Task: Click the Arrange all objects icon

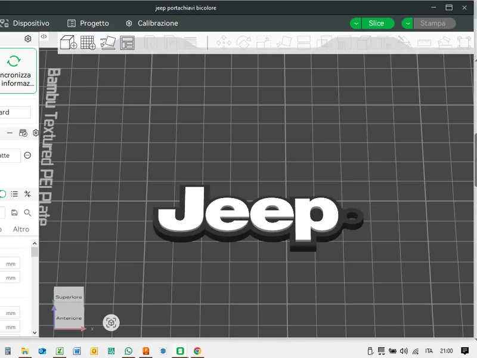Action: tap(127, 43)
